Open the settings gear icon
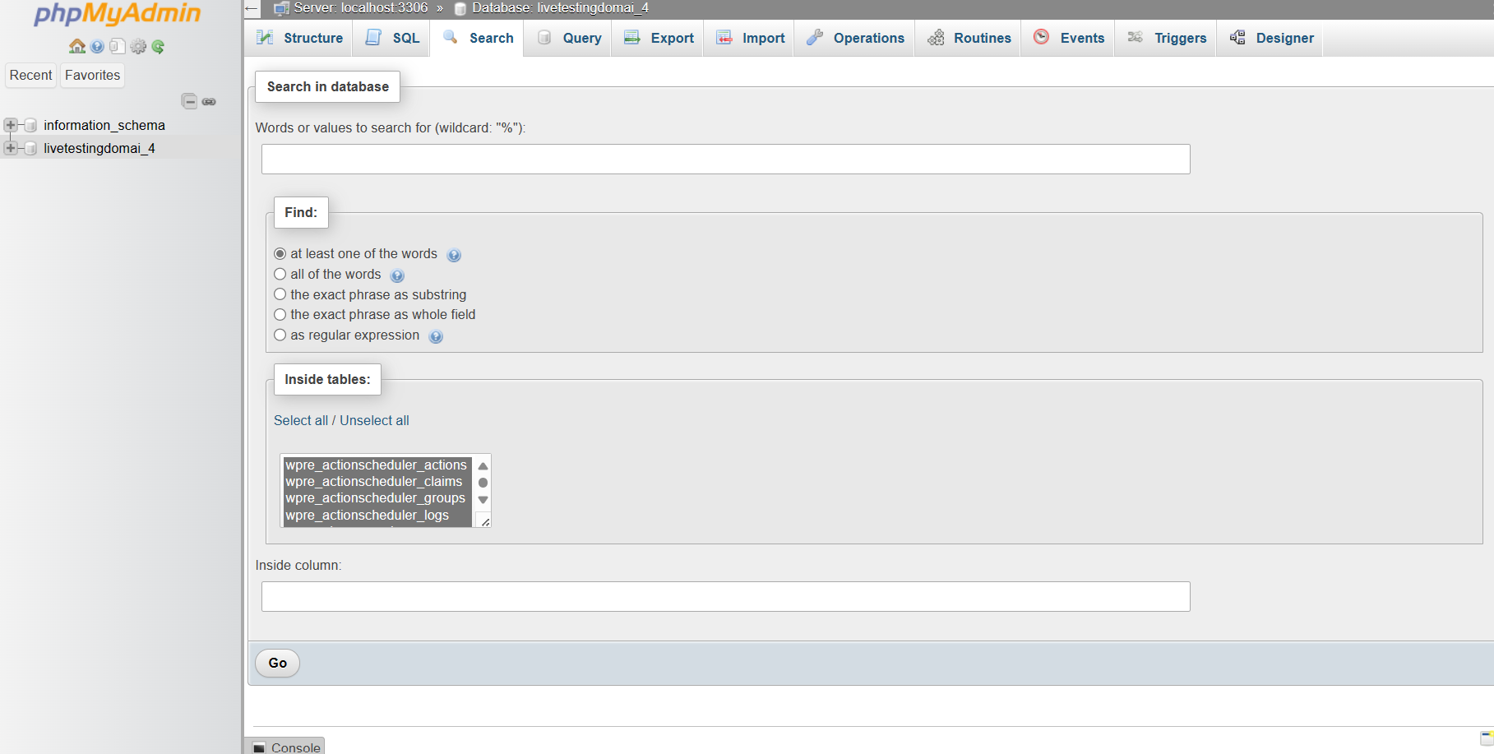This screenshot has height=754, width=1494. 138,46
